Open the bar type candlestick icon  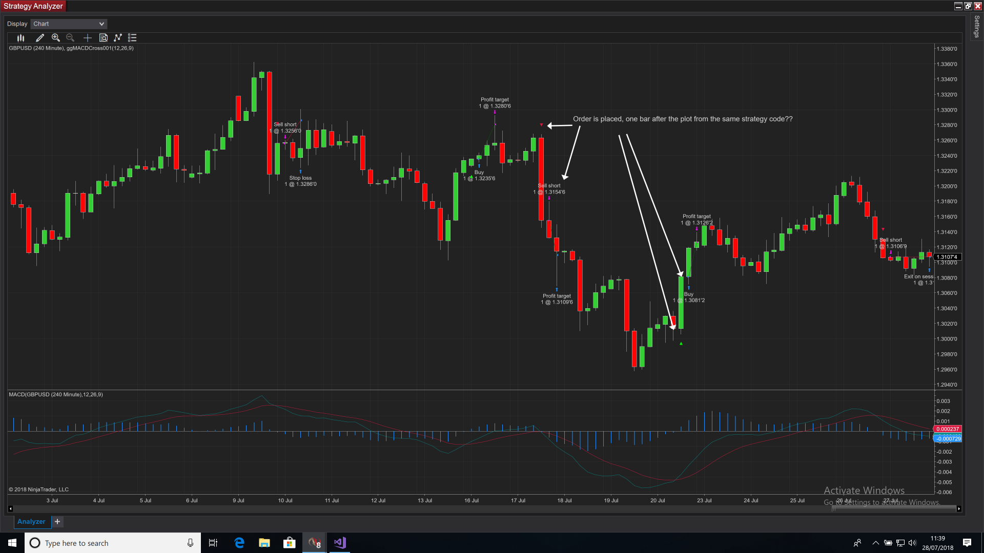(x=20, y=38)
